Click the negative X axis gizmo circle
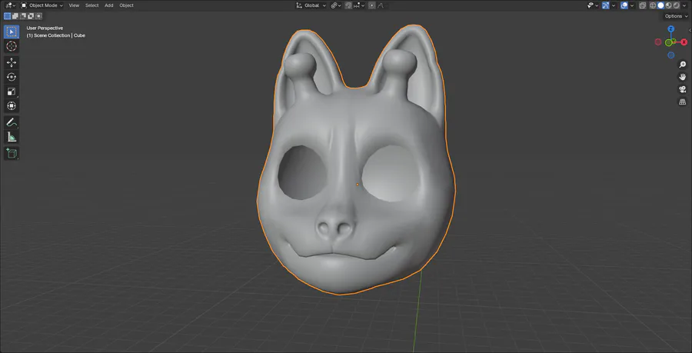 [x=658, y=42]
